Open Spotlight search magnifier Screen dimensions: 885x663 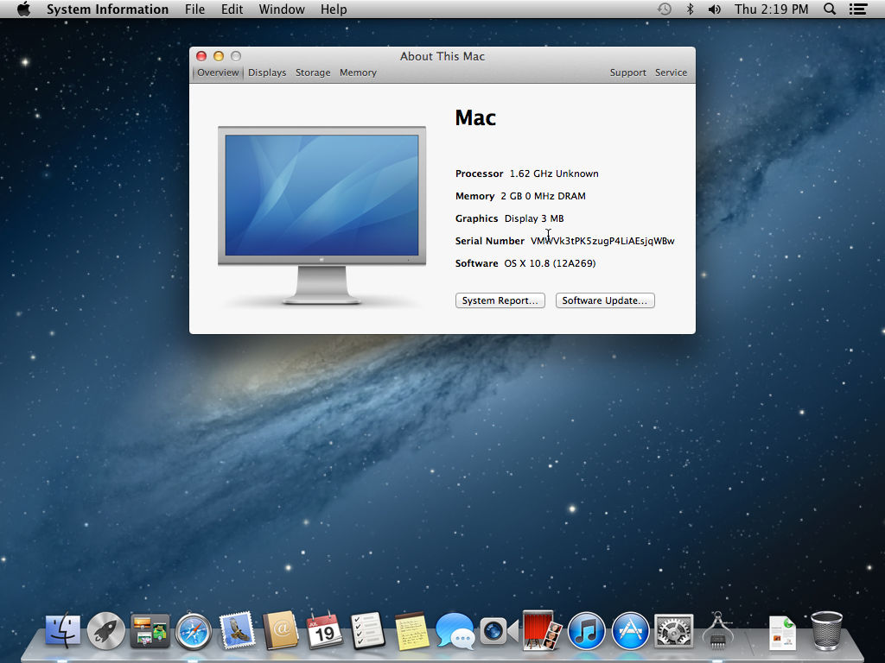830,9
